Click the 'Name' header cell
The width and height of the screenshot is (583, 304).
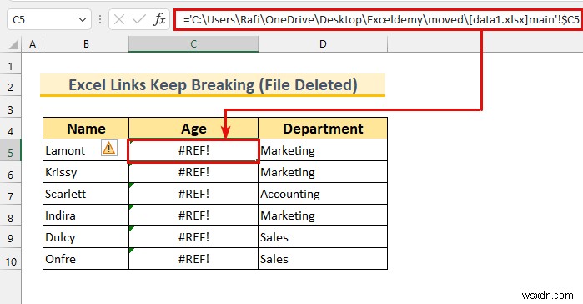[86, 129]
